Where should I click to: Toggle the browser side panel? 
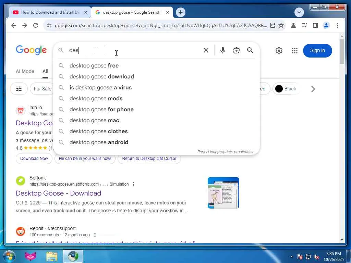315,25
